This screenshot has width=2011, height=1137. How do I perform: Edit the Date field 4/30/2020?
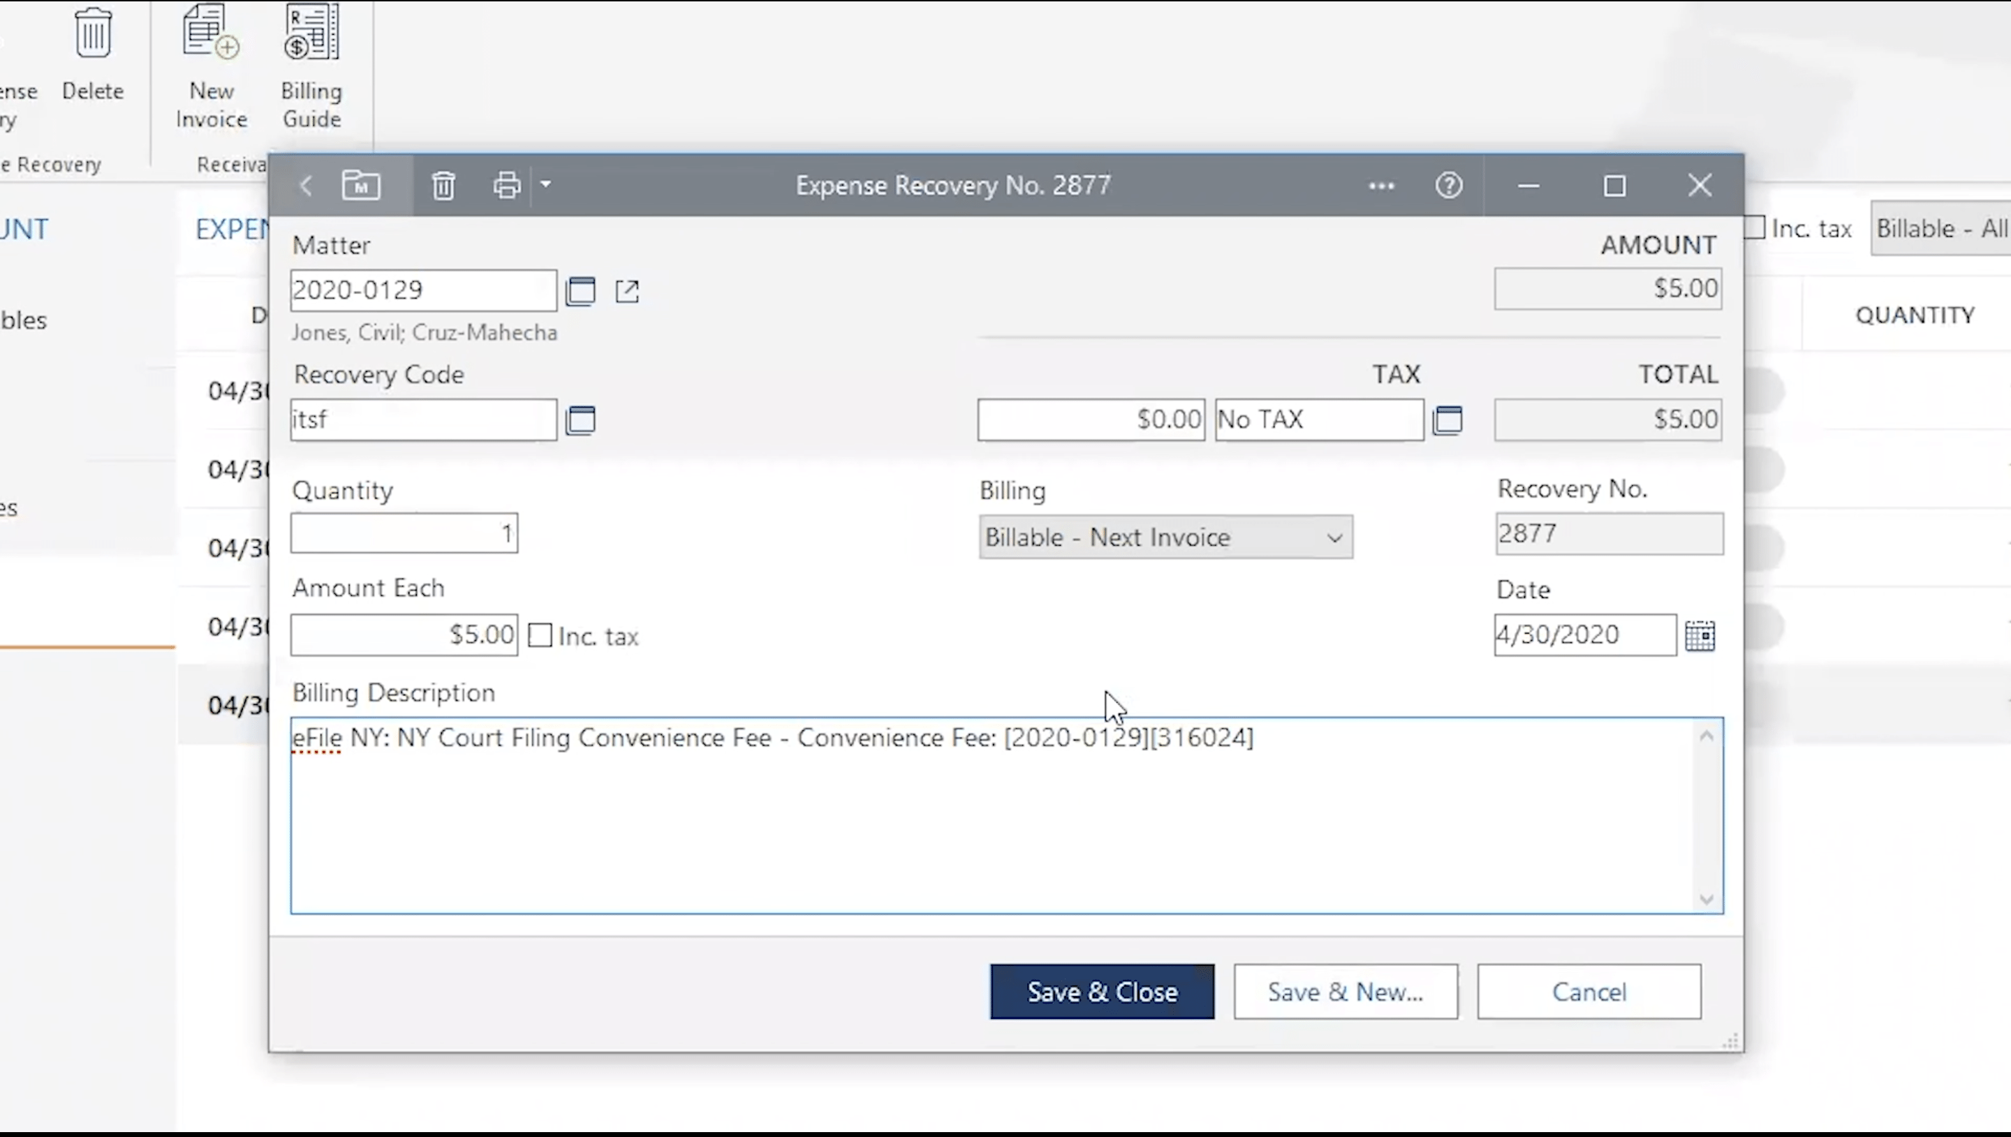click(x=1584, y=635)
